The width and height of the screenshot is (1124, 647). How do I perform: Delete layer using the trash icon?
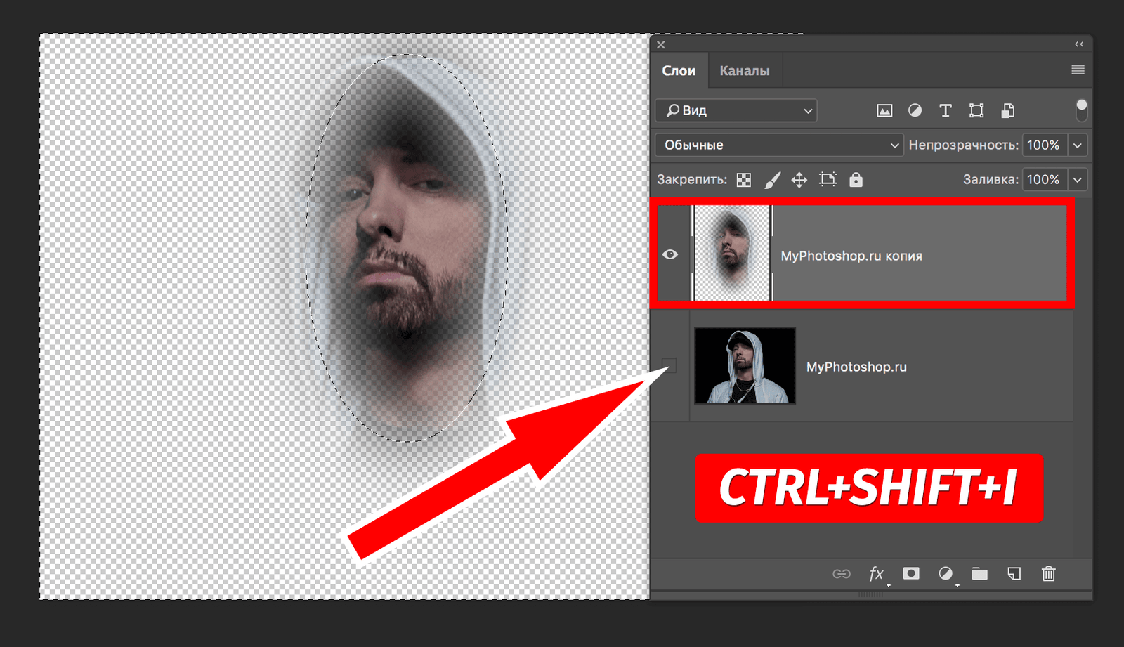point(1048,574)
